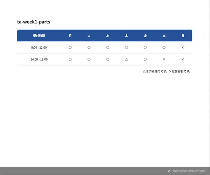
Task: Select the circle for 火 at 14:00 - 18:00
Action: click(x=89, y=59)
